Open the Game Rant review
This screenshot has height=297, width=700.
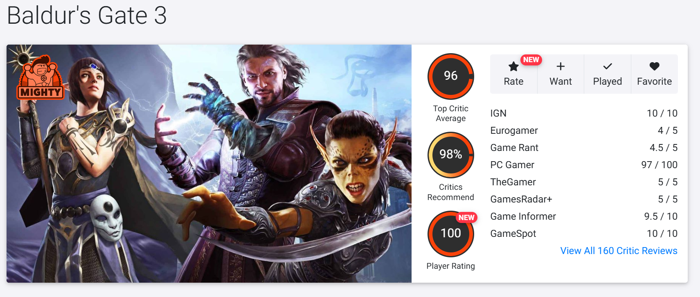click(x=584, y=148)
